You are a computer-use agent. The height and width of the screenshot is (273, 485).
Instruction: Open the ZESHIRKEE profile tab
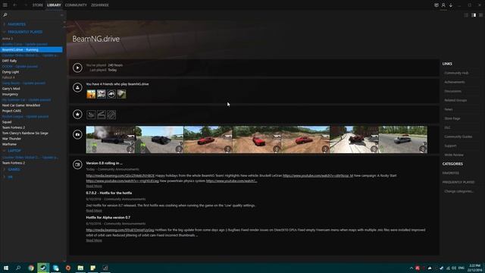click(x=99, y=5)
